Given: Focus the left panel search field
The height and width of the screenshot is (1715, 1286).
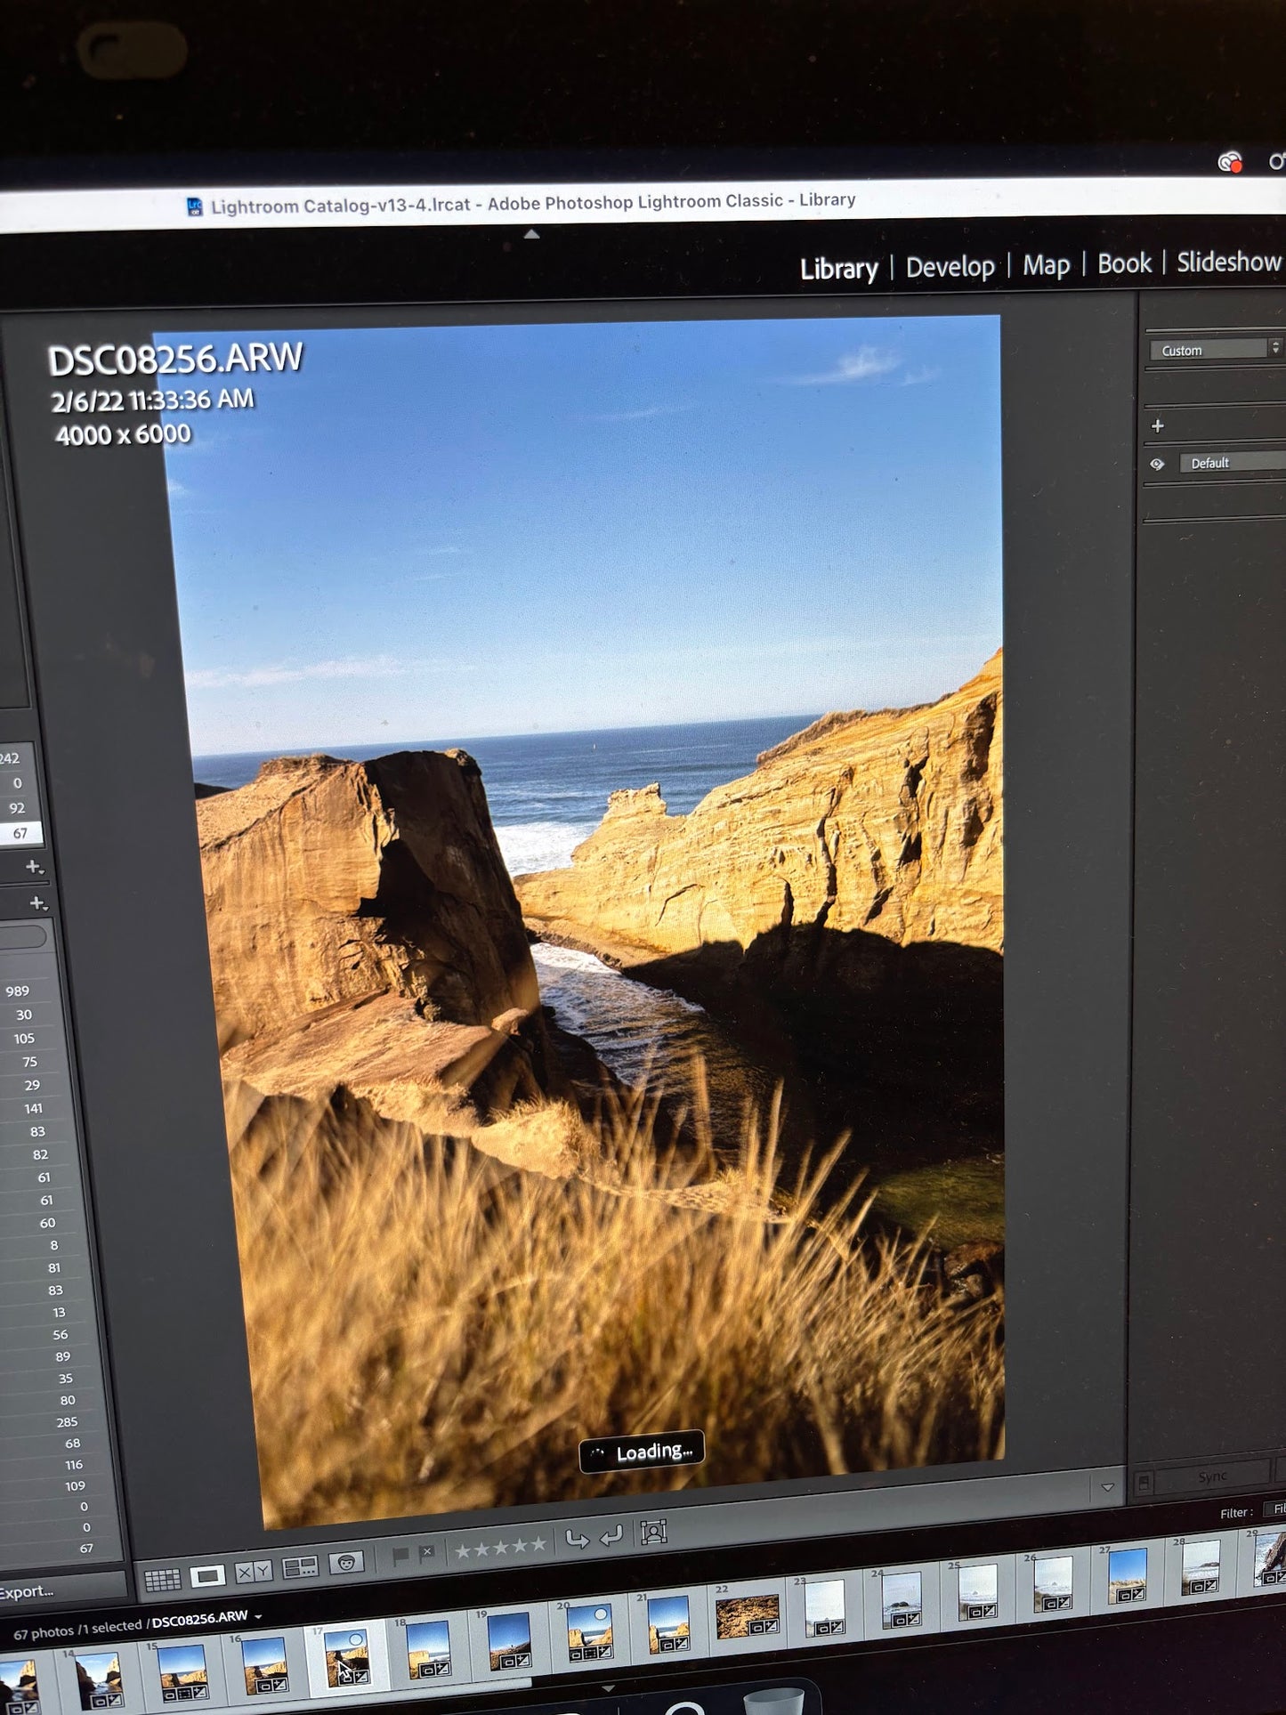Looking at the screenshot, I should pyautogui.click(x=23, y=936).
